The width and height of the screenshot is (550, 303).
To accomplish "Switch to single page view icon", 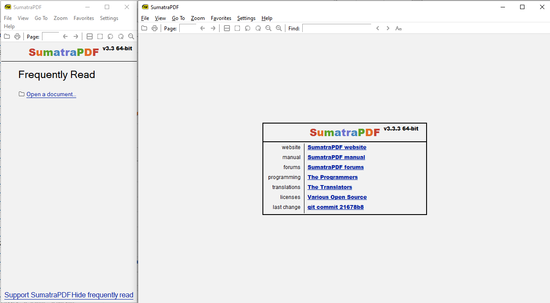I will tap(237, 28).
